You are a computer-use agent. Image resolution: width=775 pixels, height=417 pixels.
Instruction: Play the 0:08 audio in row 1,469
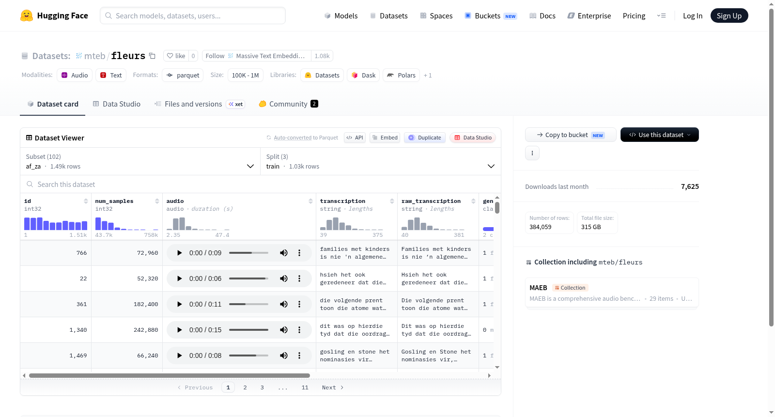coord(179,355)
